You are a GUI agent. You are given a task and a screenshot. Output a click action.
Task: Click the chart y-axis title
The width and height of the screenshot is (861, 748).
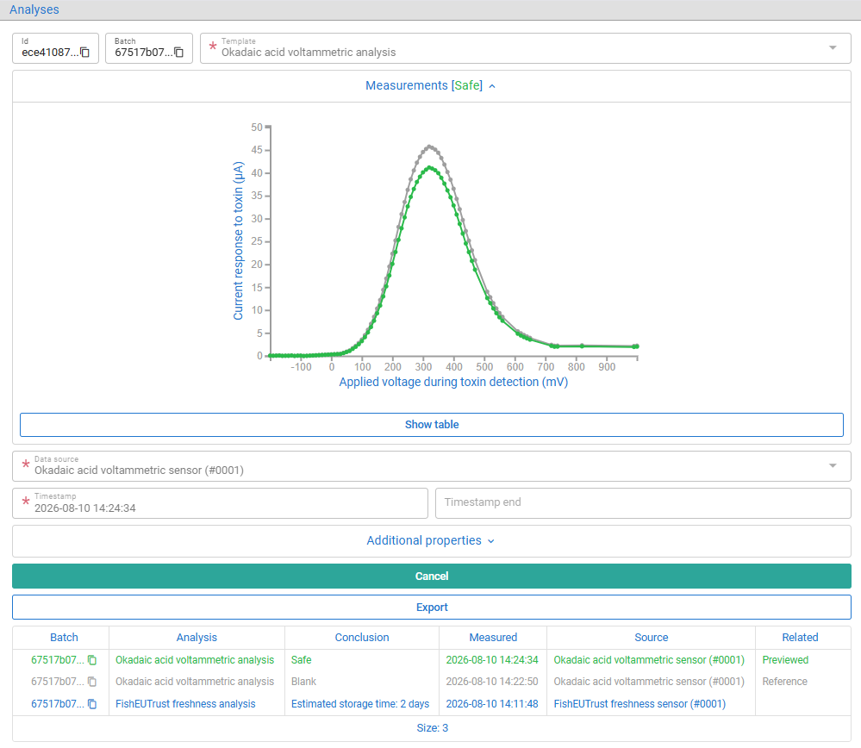[x=238, y=241]
